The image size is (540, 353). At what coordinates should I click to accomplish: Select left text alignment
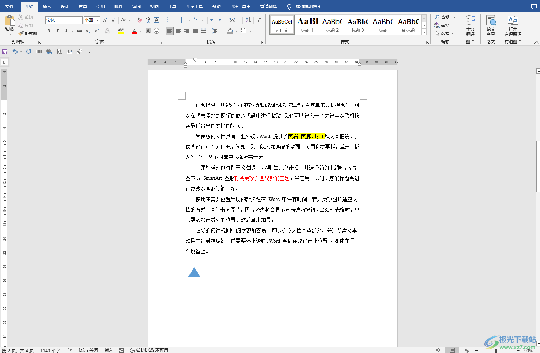click(170, 31)
